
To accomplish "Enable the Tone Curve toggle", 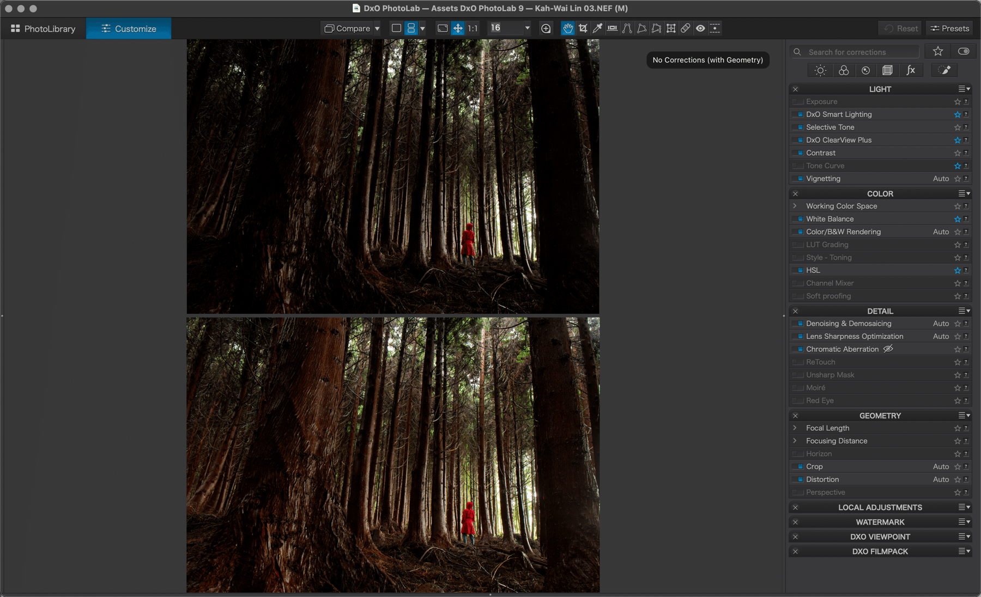I will tap(798, 166).
